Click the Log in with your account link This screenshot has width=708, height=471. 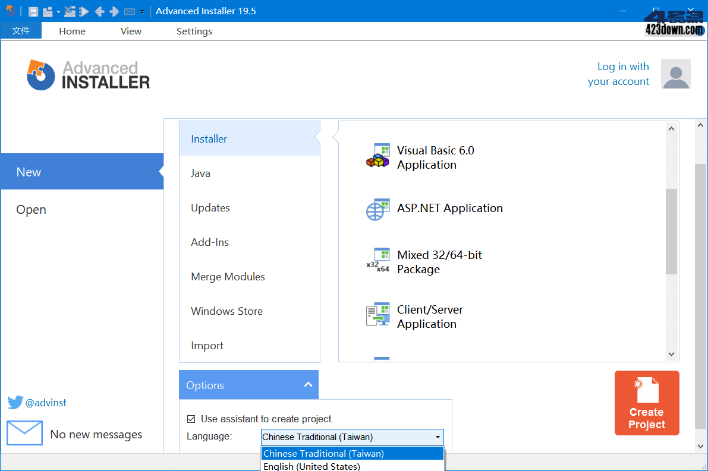pyautogui.click(x=619, y=74)
